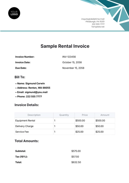Image resolution: width=129 pixels, height=183 pixels.
Task: Select the tax value $57.50
Action: pos(75,157)
